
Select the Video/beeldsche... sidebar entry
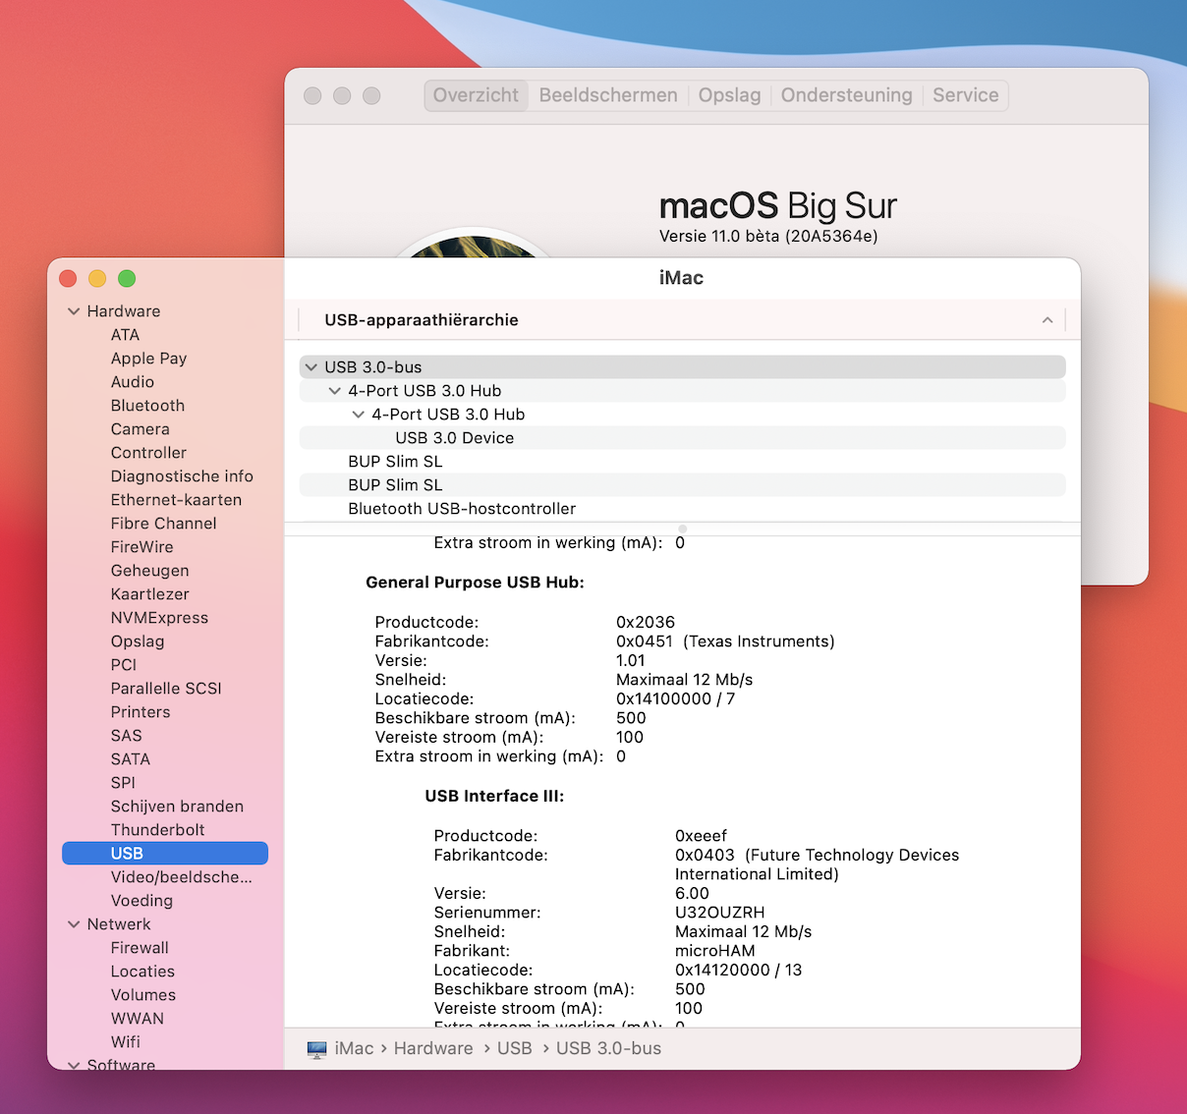[x=181, y=877]
